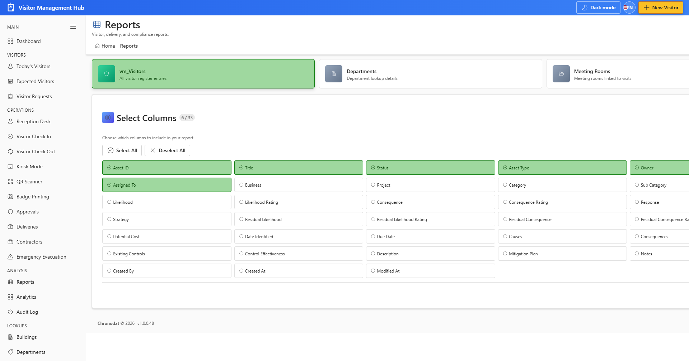689x361 pixels.
Task: Click the Kiosk Mode icon
Action: pyautogui.click(x=10, y=167)
